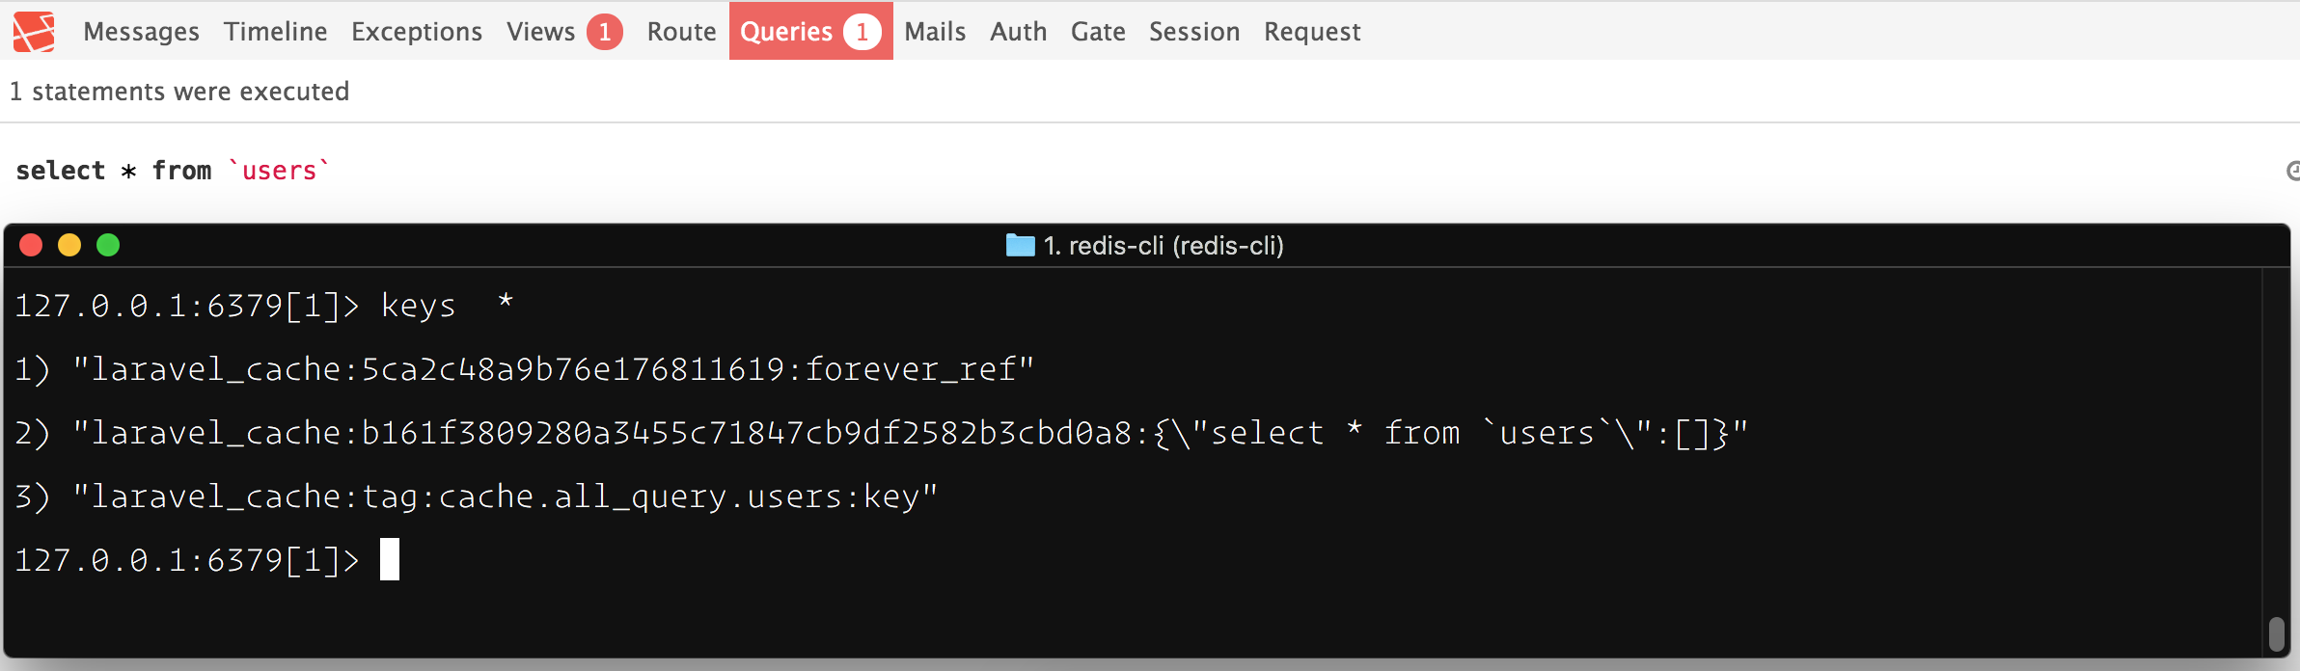The width and height of the screenshot is (2300, 671).
Task: Close the redis-cli terminal window
Action: [31, 245]
